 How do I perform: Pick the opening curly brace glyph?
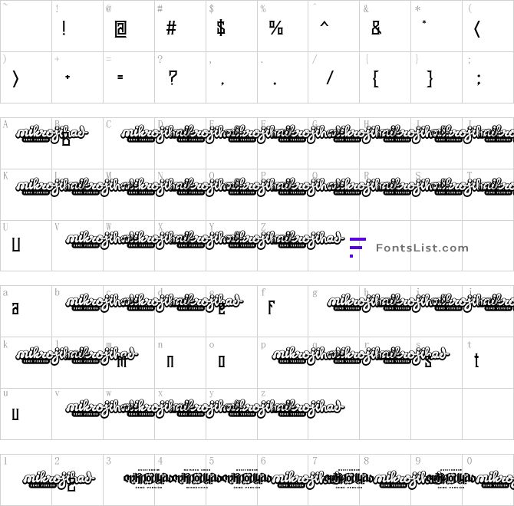[376, 77]
